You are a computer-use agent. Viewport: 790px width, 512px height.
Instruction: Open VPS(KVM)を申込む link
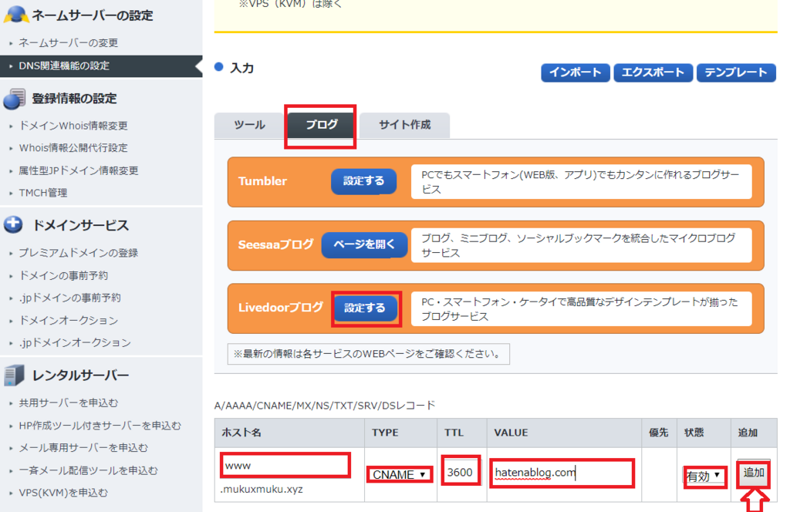pos(63,493)
